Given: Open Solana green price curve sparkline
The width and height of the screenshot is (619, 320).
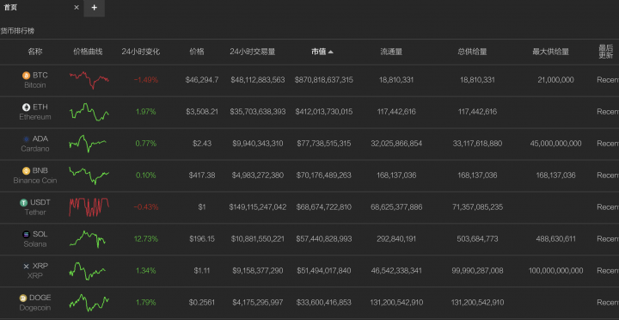Looking at the screenshot, I should 88,239.
